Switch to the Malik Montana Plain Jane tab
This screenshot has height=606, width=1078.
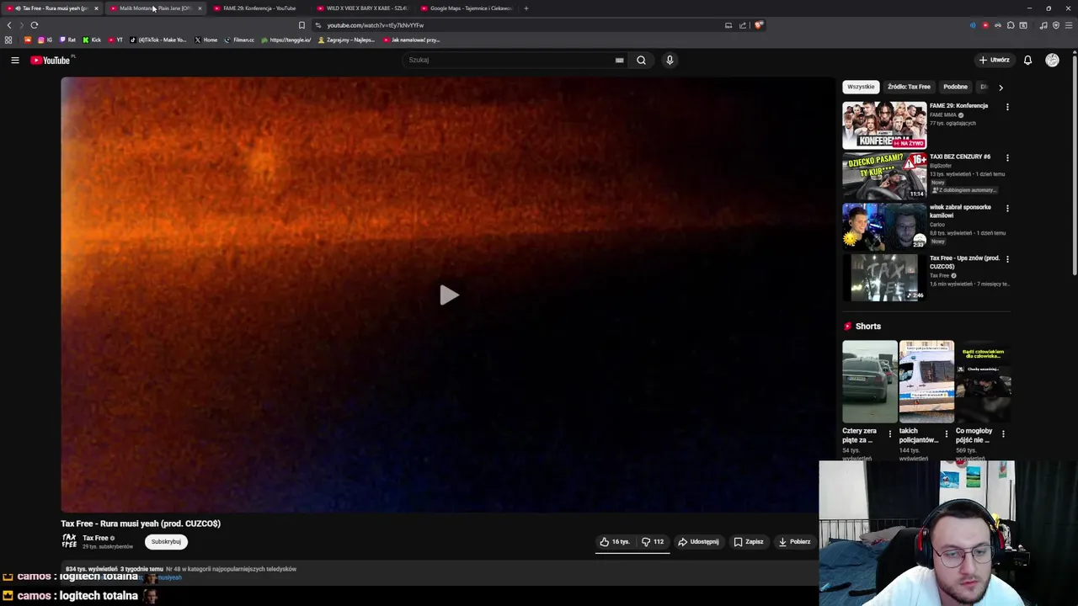click(x=155, y=8)
